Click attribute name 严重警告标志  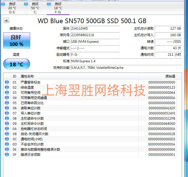[31, 82]
